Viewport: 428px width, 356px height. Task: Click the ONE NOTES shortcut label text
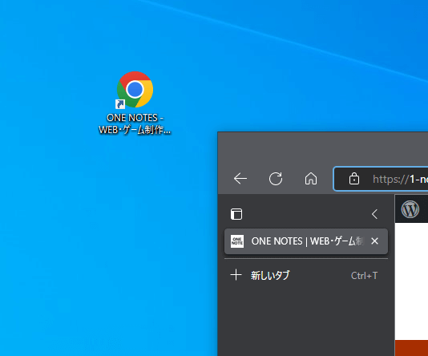click(x=135, y=123)
